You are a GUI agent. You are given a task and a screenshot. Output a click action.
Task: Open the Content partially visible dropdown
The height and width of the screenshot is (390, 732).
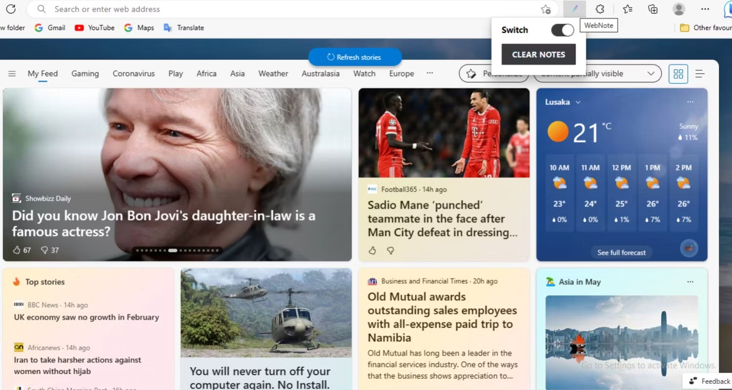[598, 74]
